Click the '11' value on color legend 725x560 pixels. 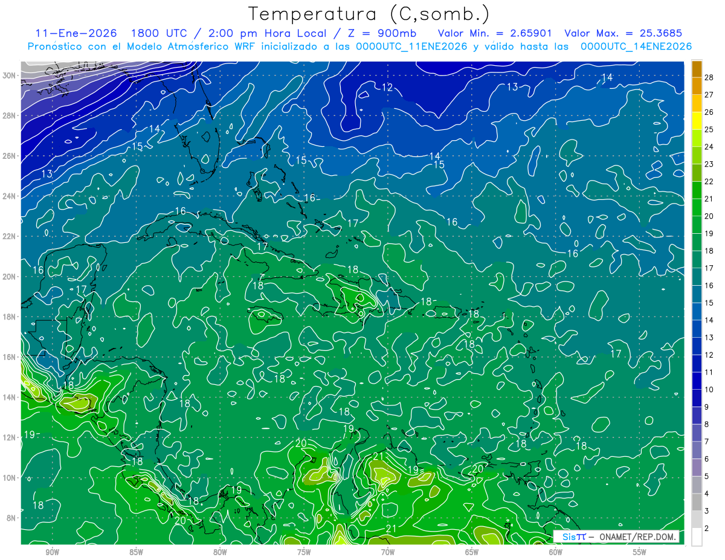click(x=709, y=372)
